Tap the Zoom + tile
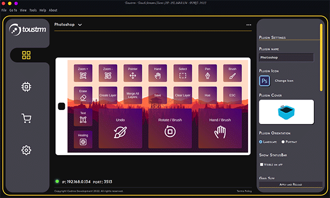Viewport: 330px width, 198px height. click(83, 73)
